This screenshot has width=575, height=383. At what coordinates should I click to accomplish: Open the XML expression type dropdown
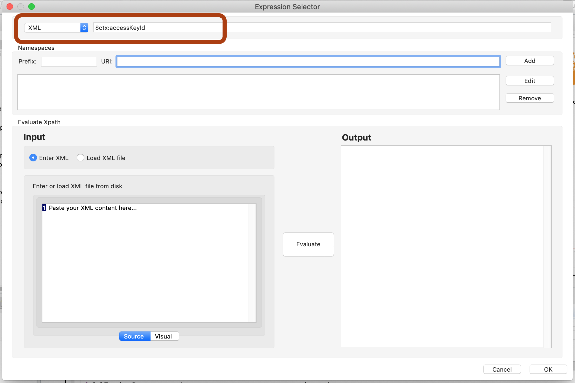click(x=56, y=28)
